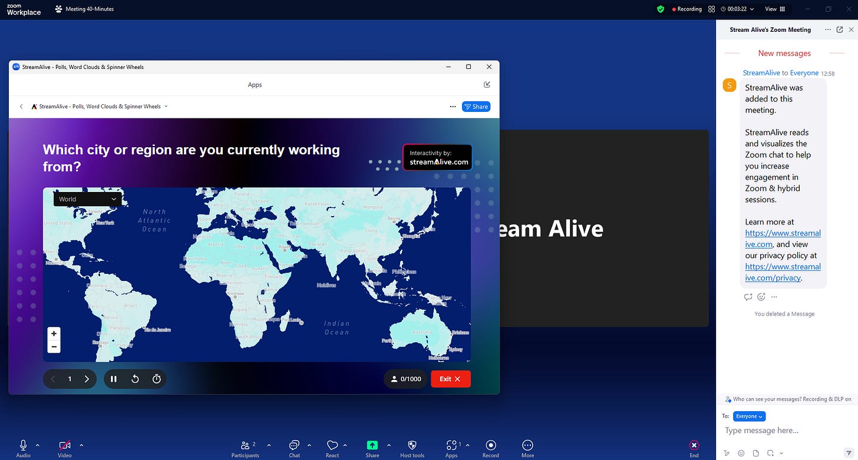Click the send message arrow
This screenshot has width=858, height=460.
click(849, 453)
